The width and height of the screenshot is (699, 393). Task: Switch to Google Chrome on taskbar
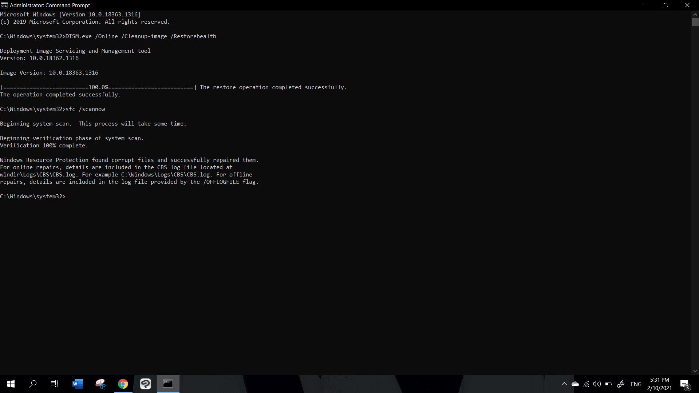pos(123,384)
